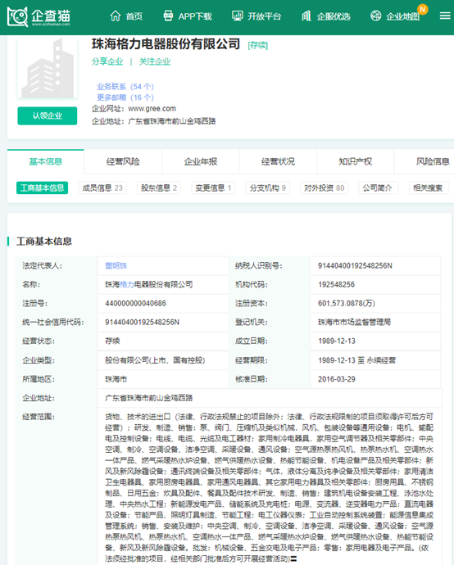Open 更多邮箱 (16个) link
This screenshot has height=565, width=454.
tap(125, 97)
